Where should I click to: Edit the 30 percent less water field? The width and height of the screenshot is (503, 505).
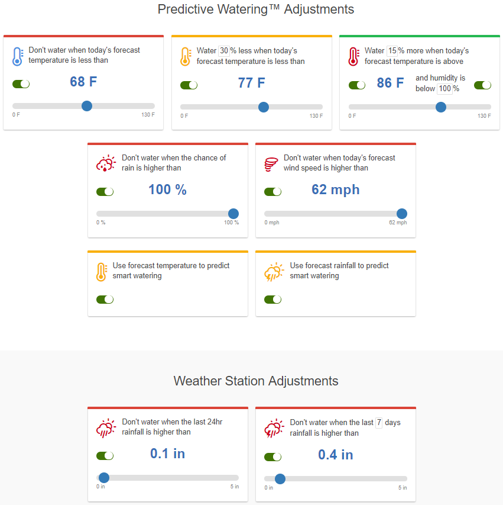pyautogui.click(x=224, y=51)
